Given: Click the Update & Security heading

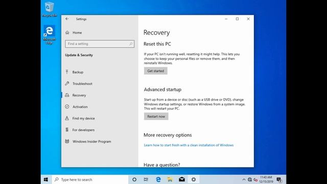Looking at the screenshot, I should coord(79,55).
